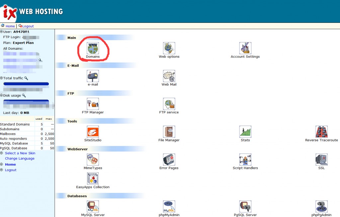Toggle the round bullet beside Disk usage

2,95
